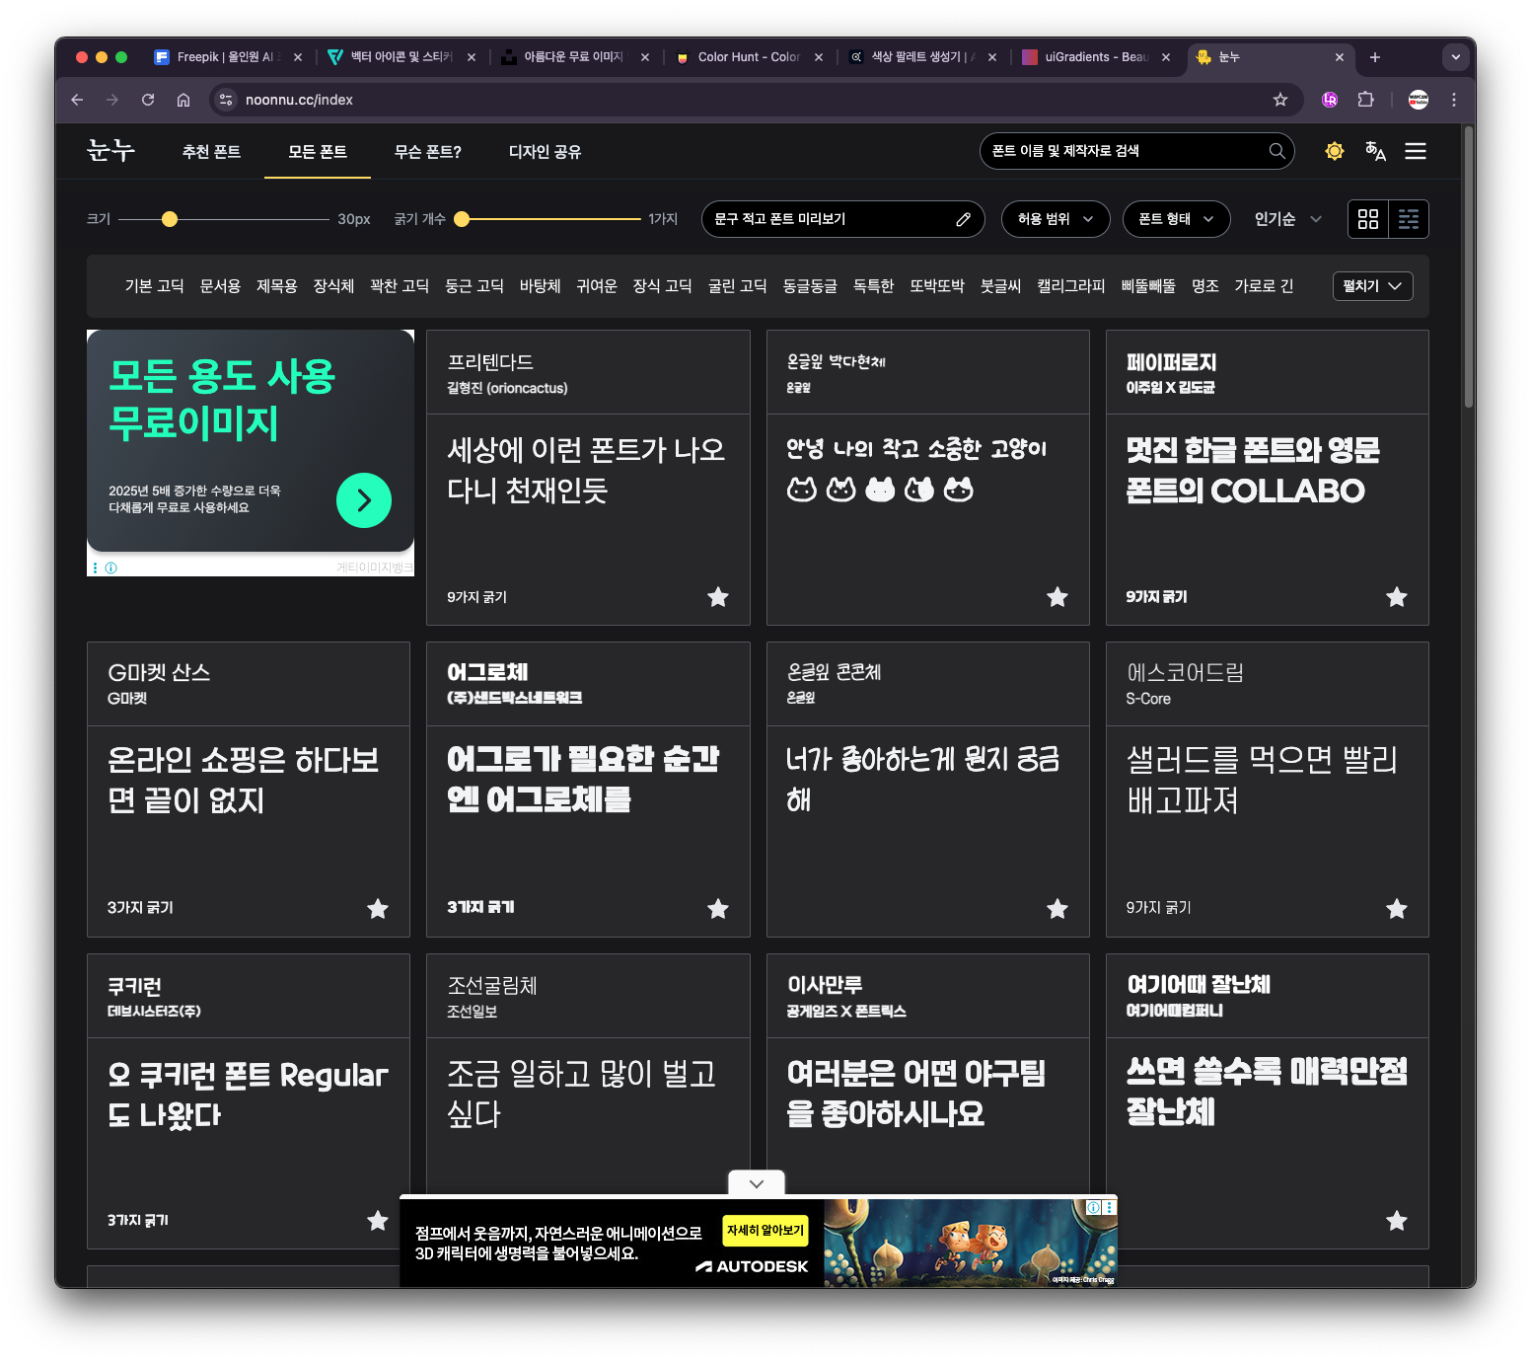Toggle the sun light/dark mode icon
The image size is (1531, 1361).
pos(1334,151)
